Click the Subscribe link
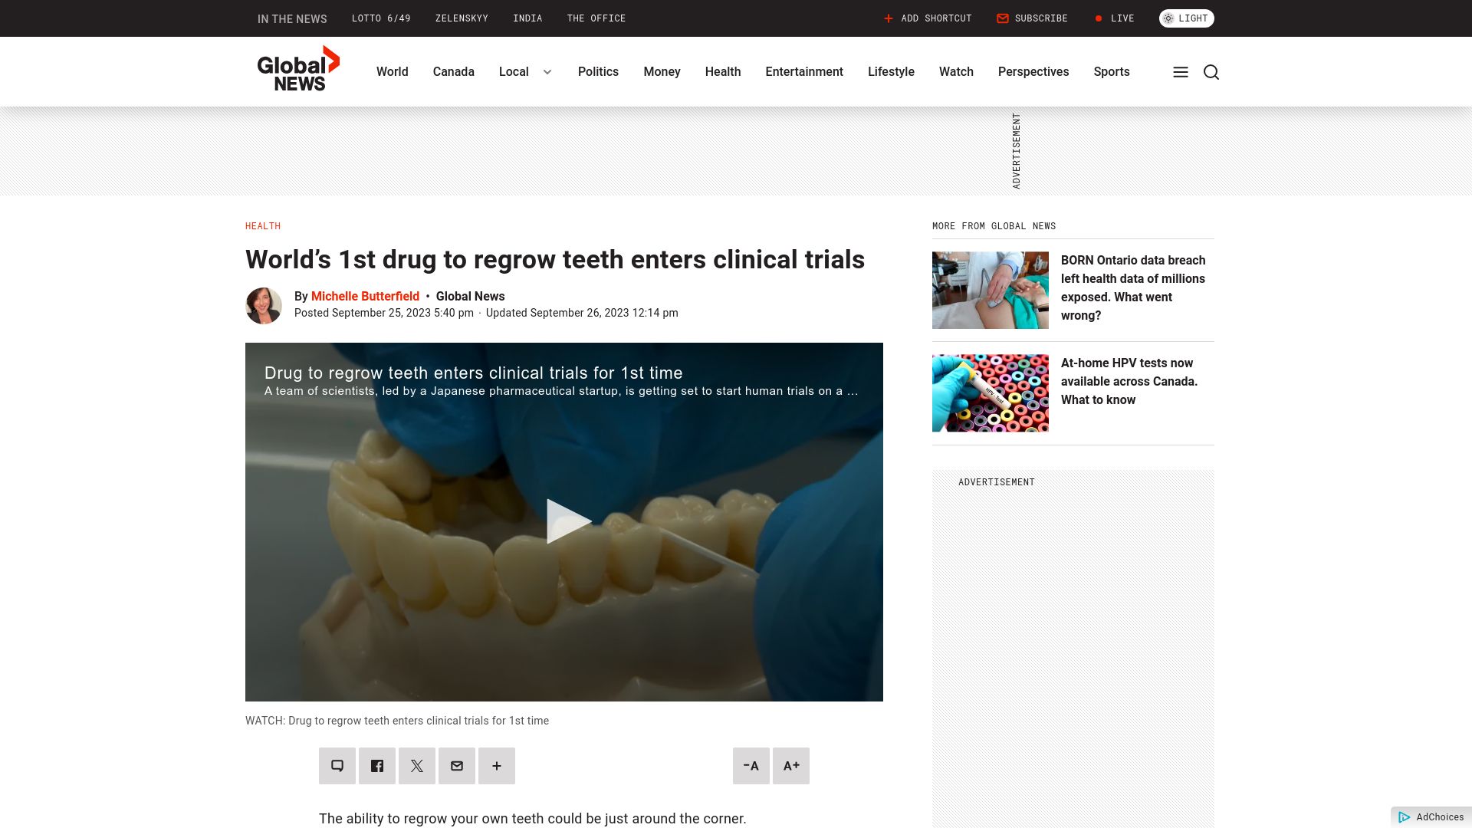This screenshot has width=1472, height=828. pos(1032,18)
